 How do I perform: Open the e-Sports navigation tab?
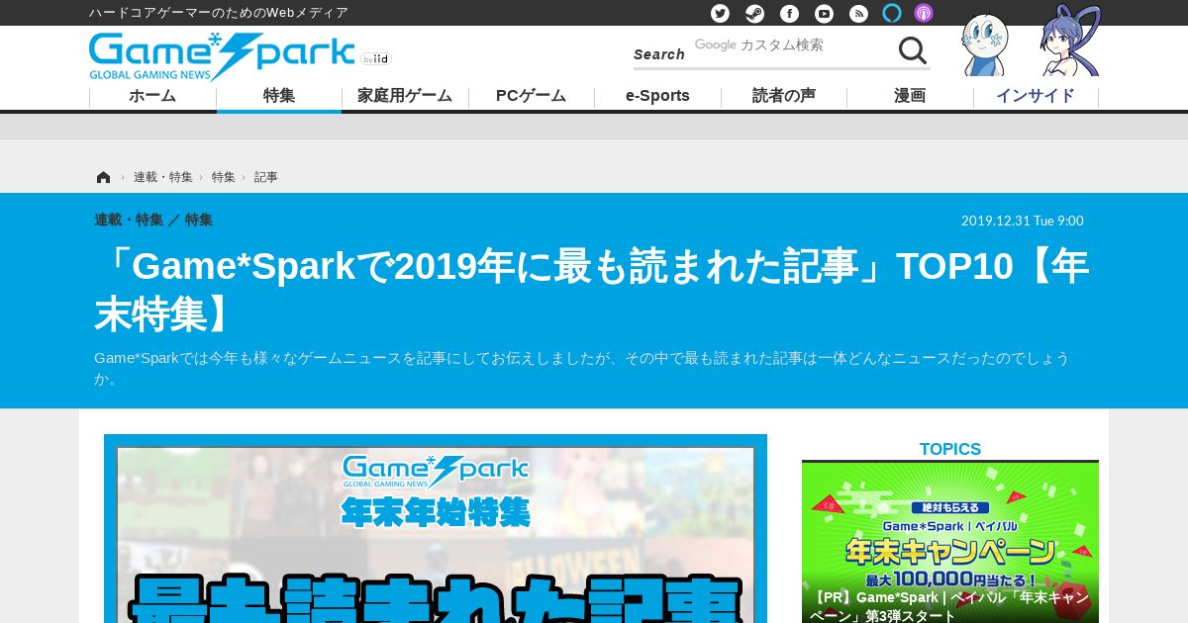[657, 96]
